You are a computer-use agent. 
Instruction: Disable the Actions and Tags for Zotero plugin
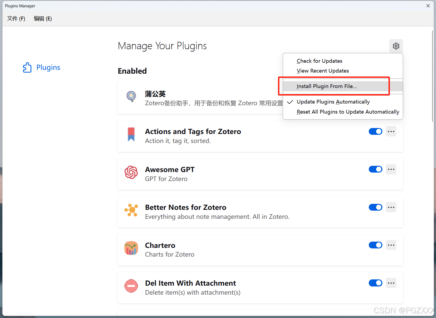376,132
